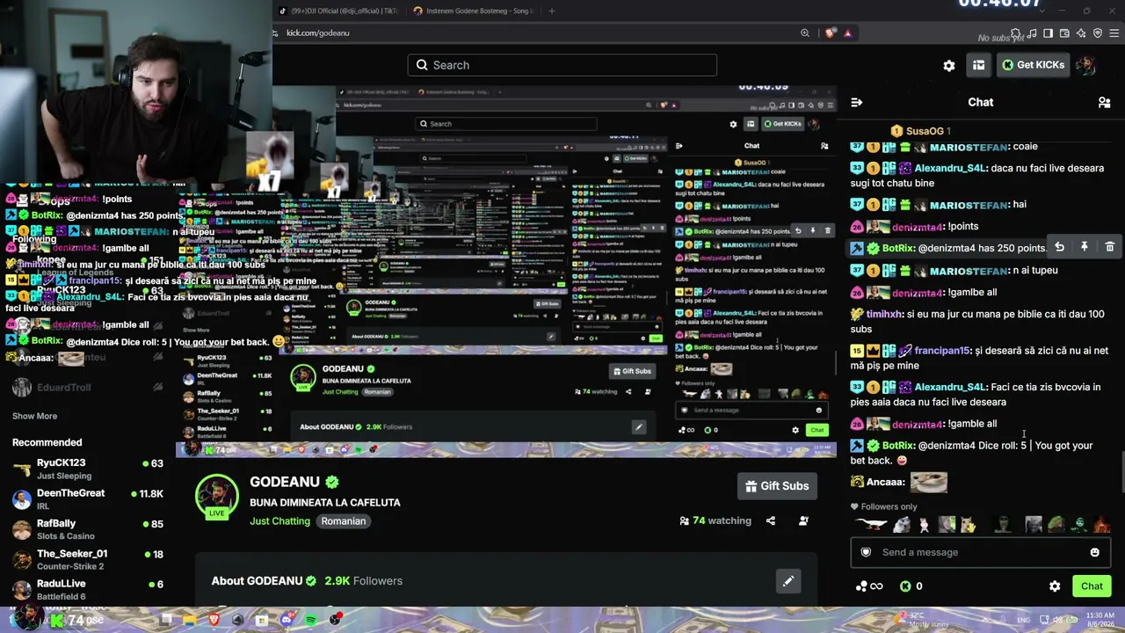Screen dimensions: 1125x633
Task: Pin the BotRix 250 points message
Action: [x=1084, y=248]
